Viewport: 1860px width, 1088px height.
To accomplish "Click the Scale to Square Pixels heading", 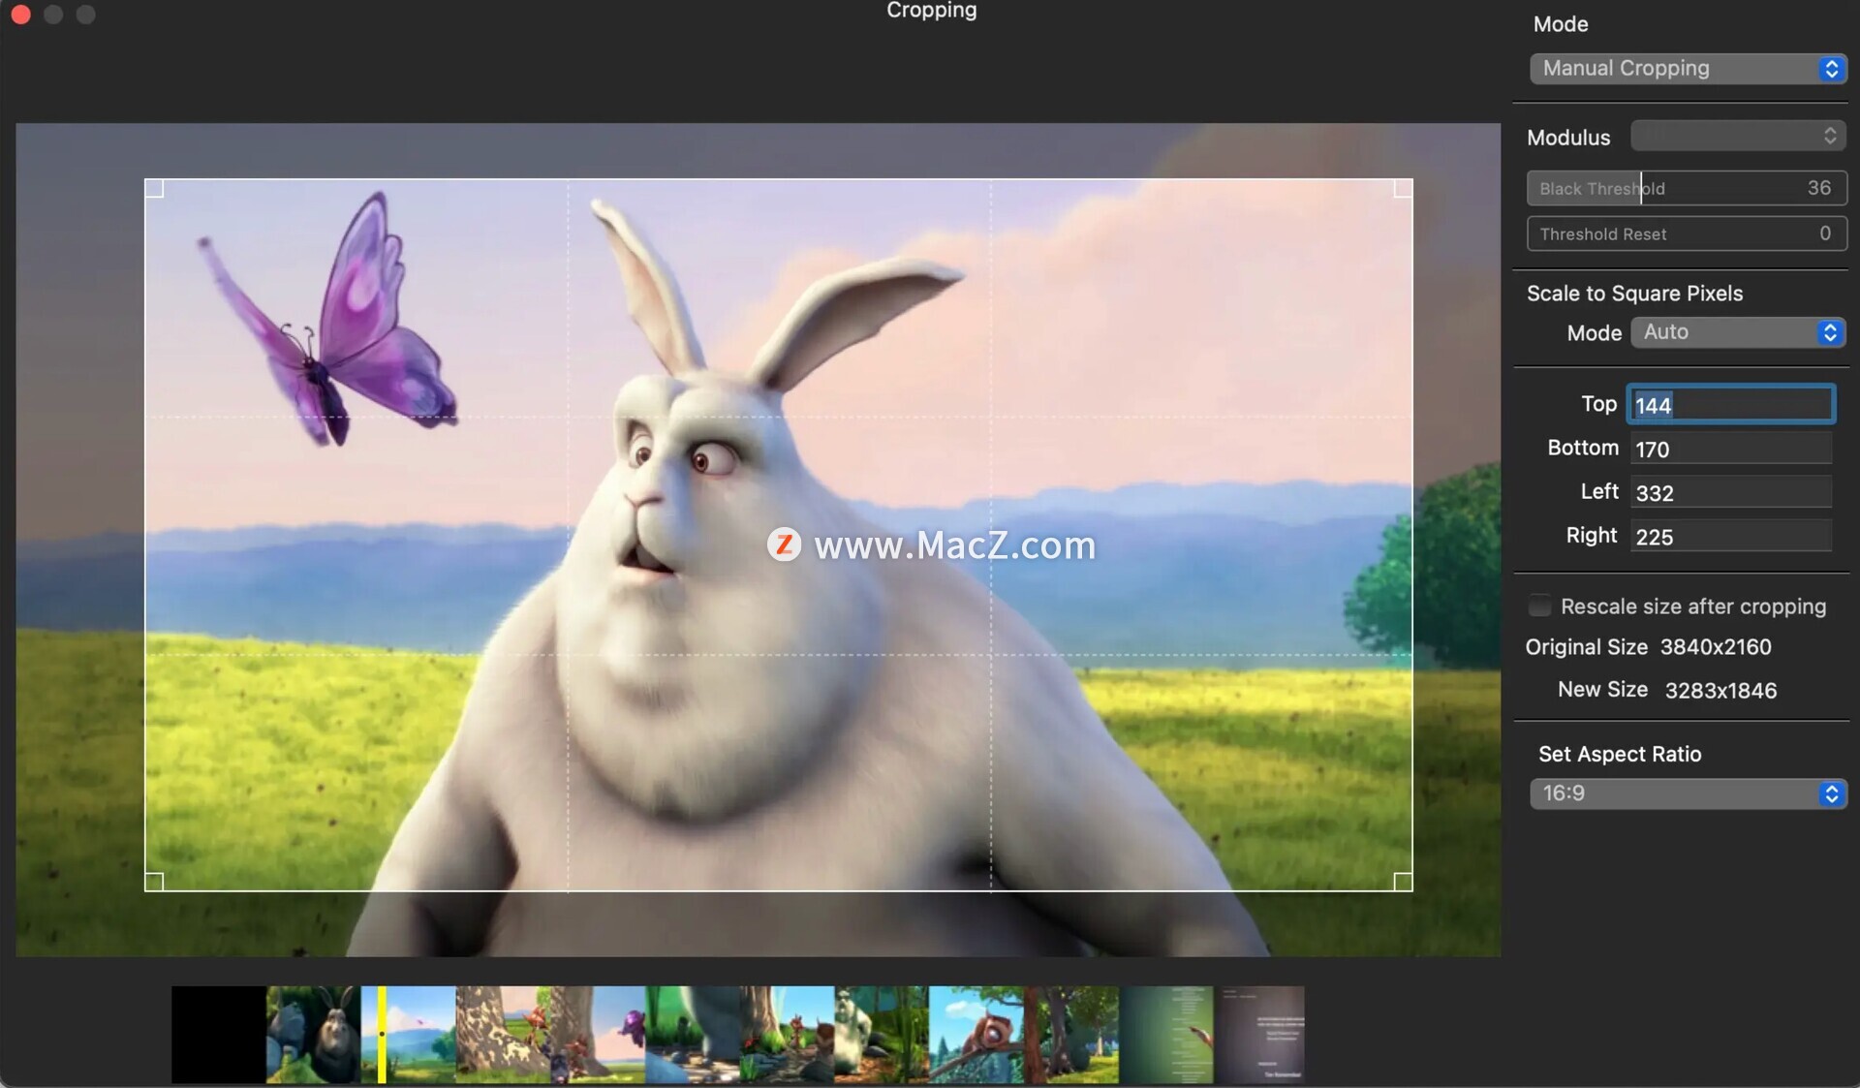I will click(1634, 294).
